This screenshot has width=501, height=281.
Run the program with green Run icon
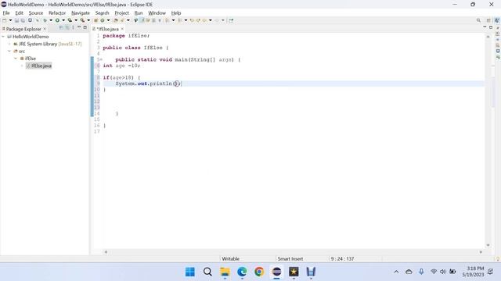(57, 20)
